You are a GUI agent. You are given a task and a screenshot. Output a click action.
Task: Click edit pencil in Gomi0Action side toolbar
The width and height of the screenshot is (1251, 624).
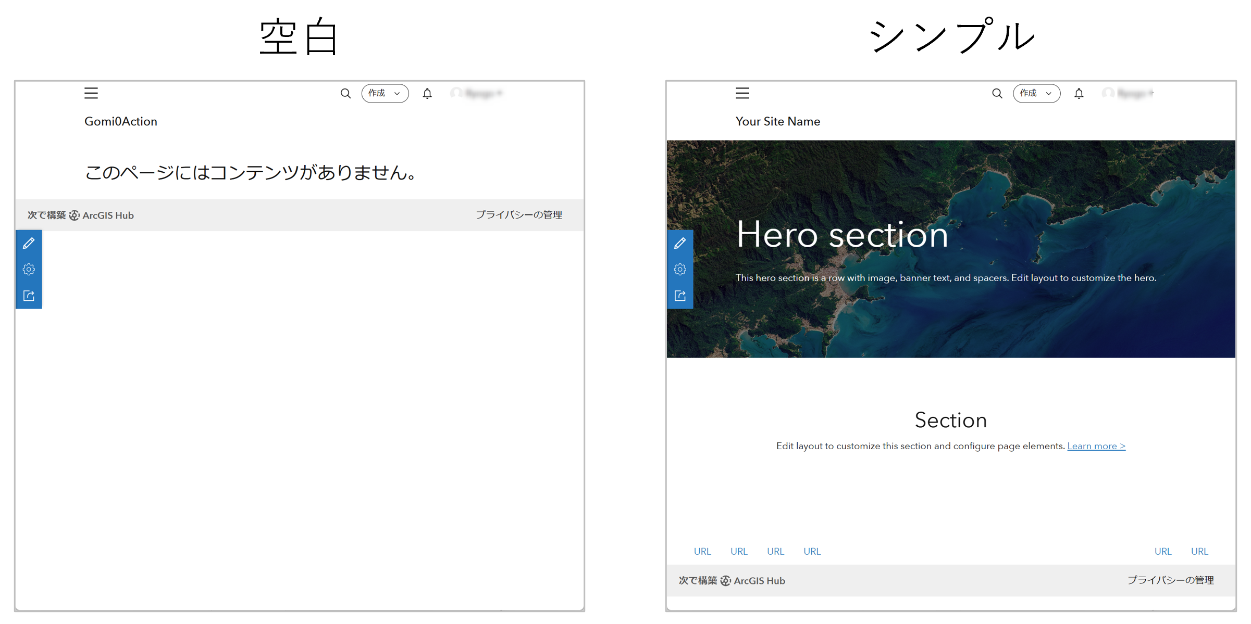pyautogui.click(x=29, y=243)
